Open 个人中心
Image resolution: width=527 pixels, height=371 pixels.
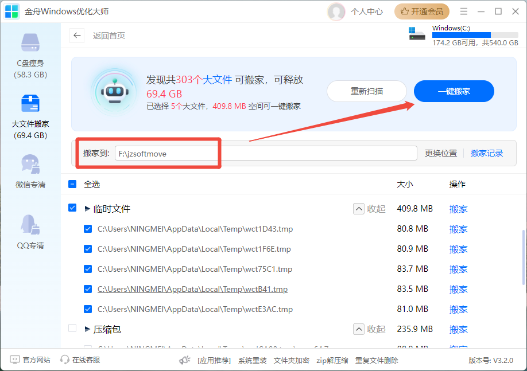click(367, 11)
